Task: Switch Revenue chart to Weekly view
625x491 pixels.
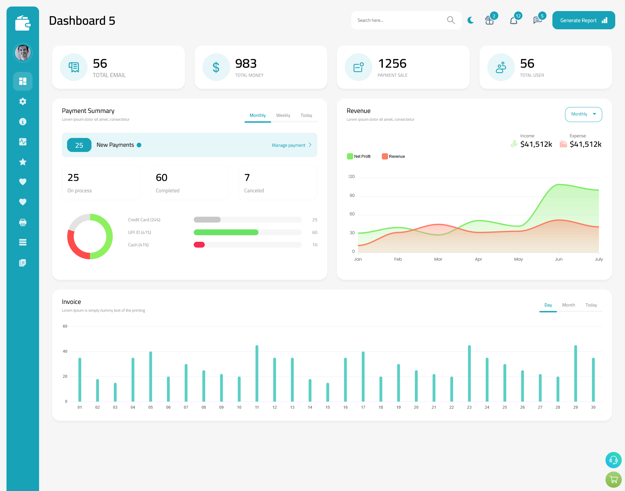Action: tap(583, 114)
